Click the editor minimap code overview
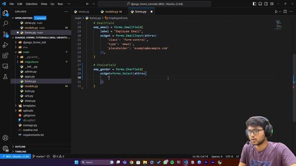Image resolution: width=296 pixels, height=166 pixels. click(x=278, y=24)
